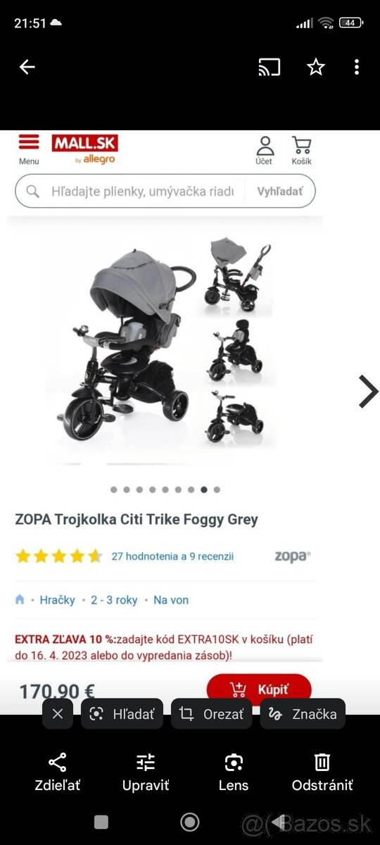Click the red Kúpiť buy button
Image resolution: width=380 pixels, height=845 pixels.
pyautogui.click(x=259, y=689)
